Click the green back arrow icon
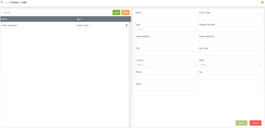Screen dimensions: 265x128 (2, 2)
